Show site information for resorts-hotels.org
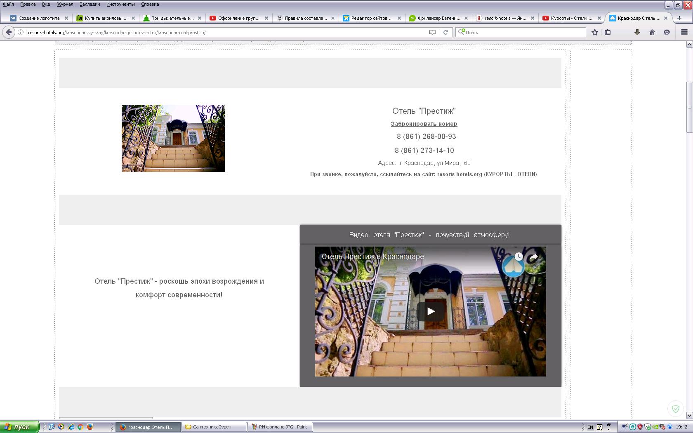The height and width of the screenshot is (433, 693). click(21, 32)
